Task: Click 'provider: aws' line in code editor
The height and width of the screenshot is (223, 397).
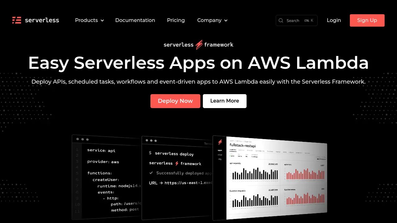Action: pyautogui.click(x=103, y=162)
